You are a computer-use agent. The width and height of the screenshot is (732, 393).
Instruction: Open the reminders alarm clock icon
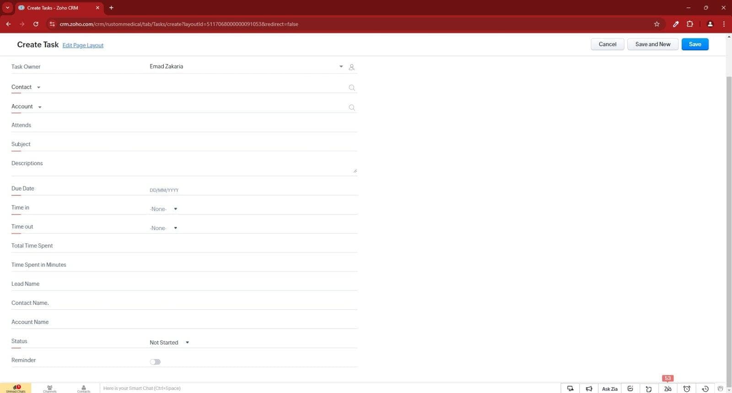(687, 388)
